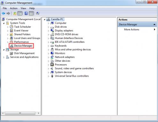Click the Universal Serial Bus controllers plug icon
Viewport: 158px width, 122px height.
(x=52, y=76)
